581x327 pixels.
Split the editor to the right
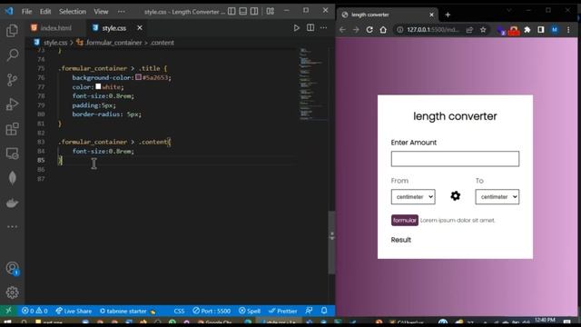pyautogui.click(x=310, y=28)
